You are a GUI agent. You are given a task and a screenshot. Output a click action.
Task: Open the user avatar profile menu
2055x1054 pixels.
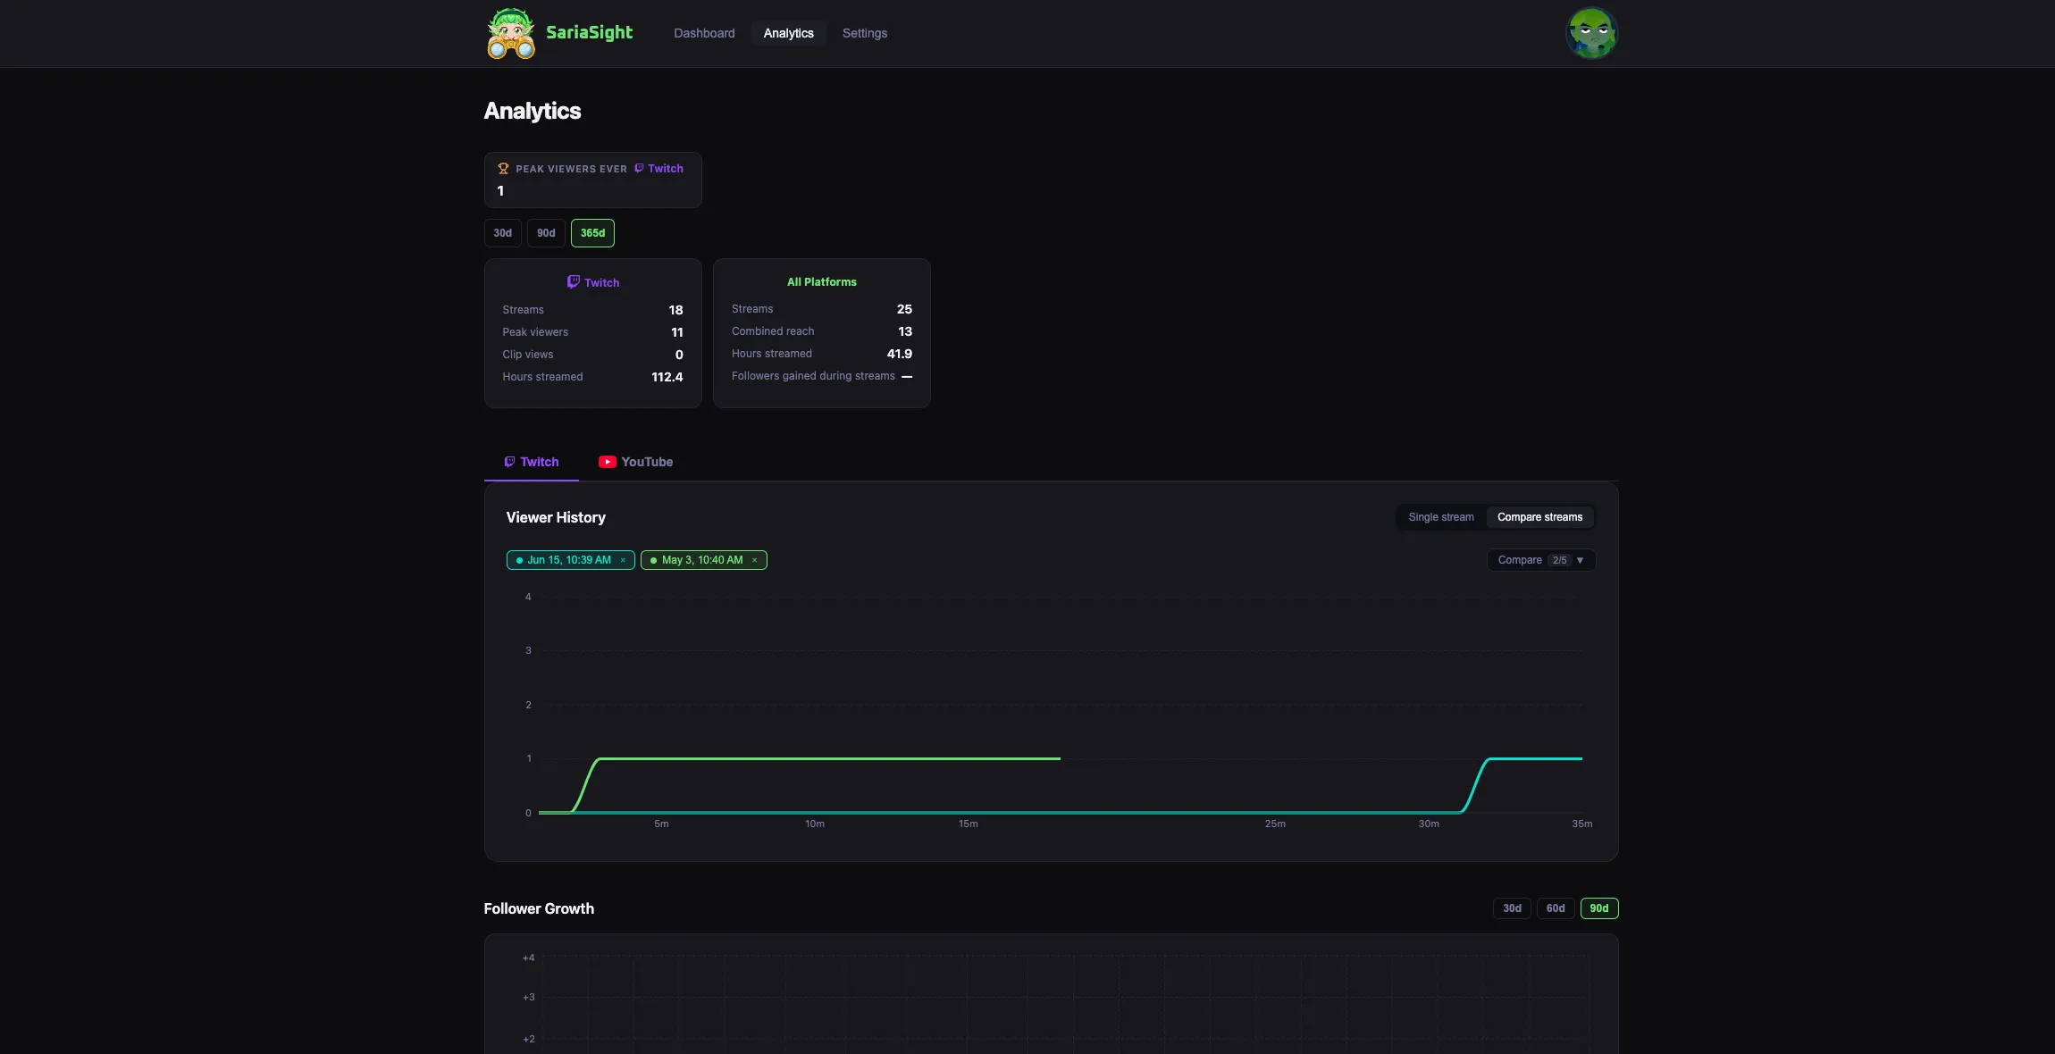coord(1591,33)
